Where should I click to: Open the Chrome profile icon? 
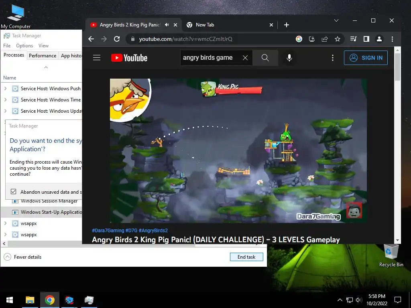tap(379, 39)
